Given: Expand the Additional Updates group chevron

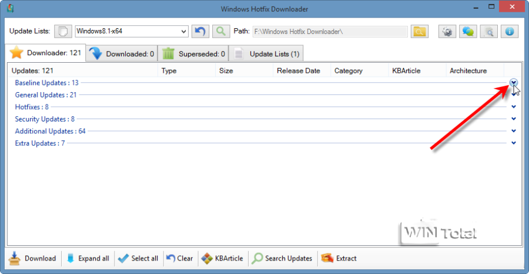Looking at the screenshot, I should click(514, 131).
